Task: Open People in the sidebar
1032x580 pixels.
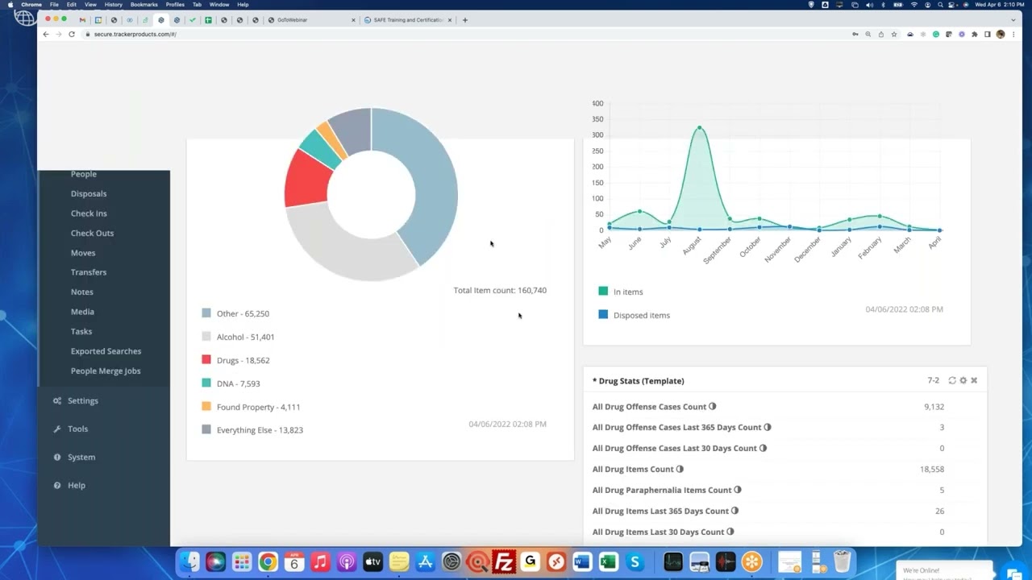Action: 83,174
